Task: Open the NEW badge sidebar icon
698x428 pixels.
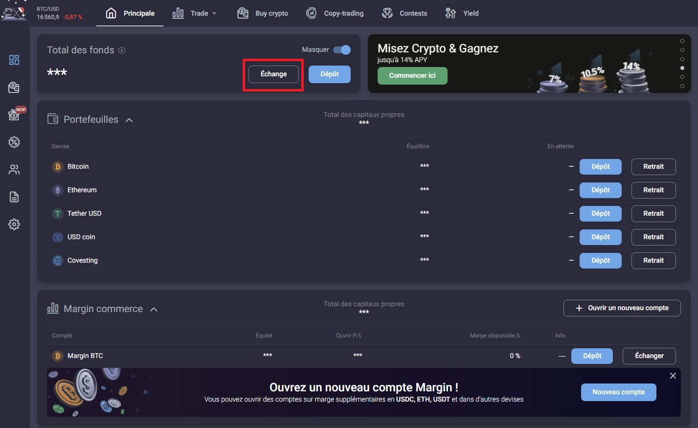Action: point(14,114)
